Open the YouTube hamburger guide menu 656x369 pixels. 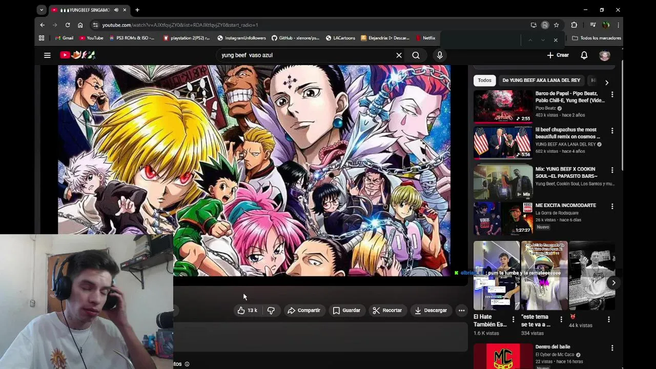coord(47,55)
